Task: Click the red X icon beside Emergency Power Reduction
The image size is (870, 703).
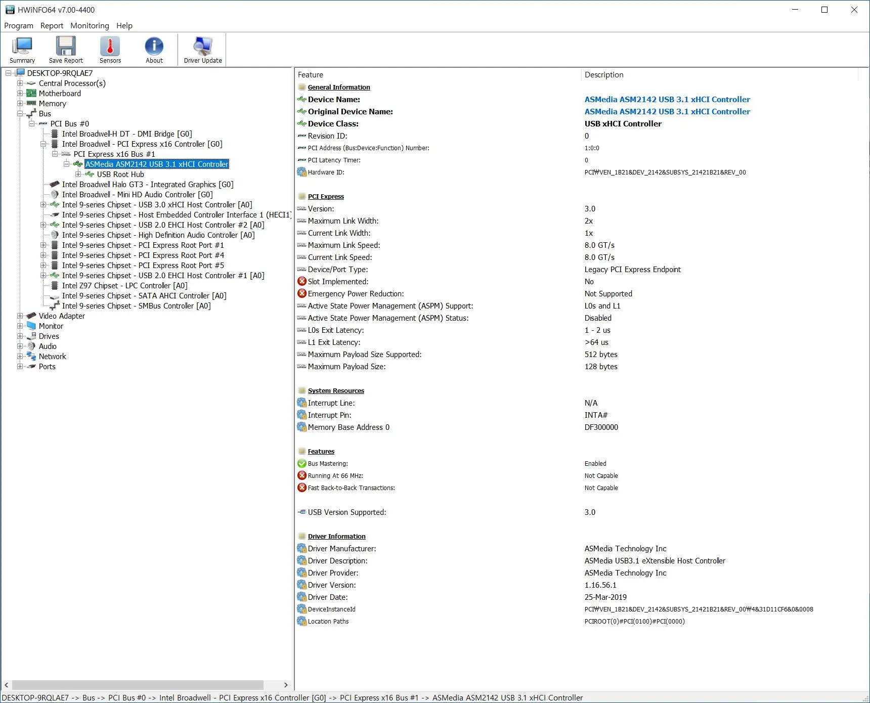Action: click(x=302, y=293)
